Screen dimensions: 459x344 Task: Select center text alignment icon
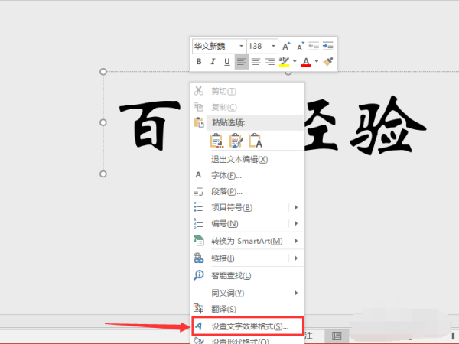(x=256, y=62)
